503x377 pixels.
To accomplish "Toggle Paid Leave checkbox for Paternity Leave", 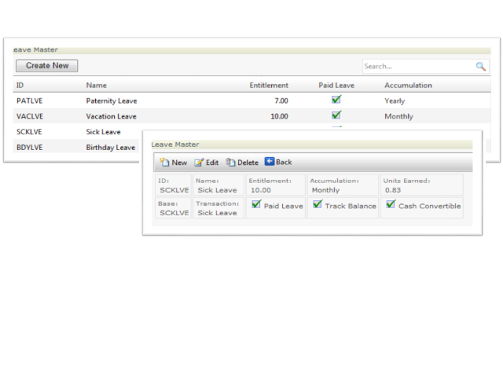I will tap(336, 100).
